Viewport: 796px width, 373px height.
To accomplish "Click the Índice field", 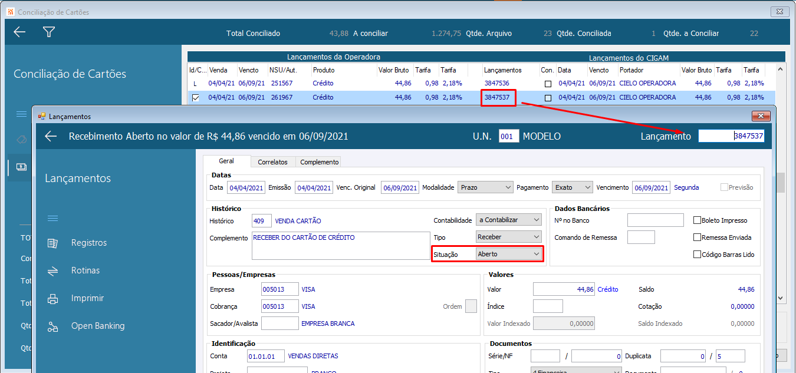I will point(548,306).
